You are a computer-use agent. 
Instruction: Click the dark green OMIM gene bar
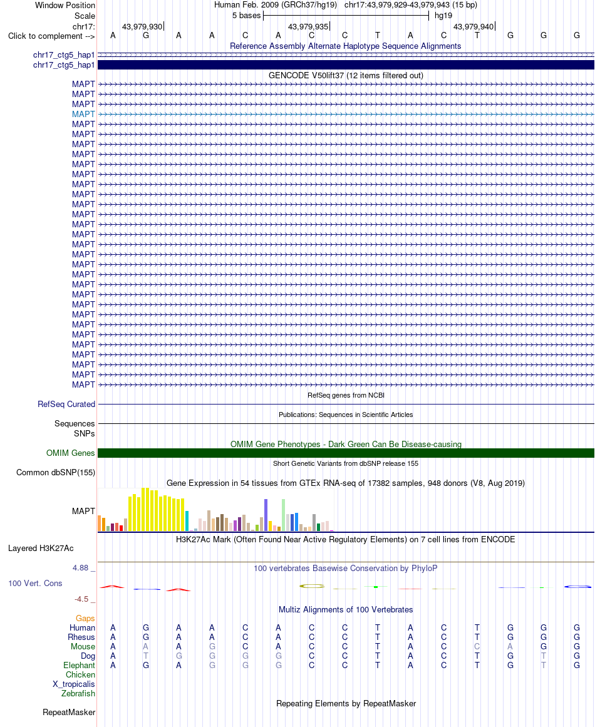tap(346, 453)
